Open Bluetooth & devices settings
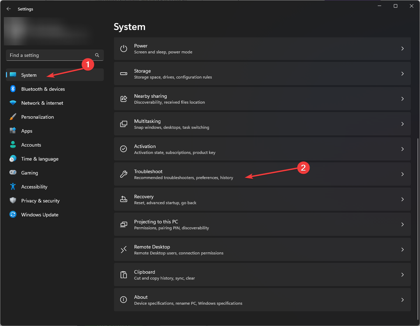Viewport: 420px width, 326px height. (x=43, y=89)
